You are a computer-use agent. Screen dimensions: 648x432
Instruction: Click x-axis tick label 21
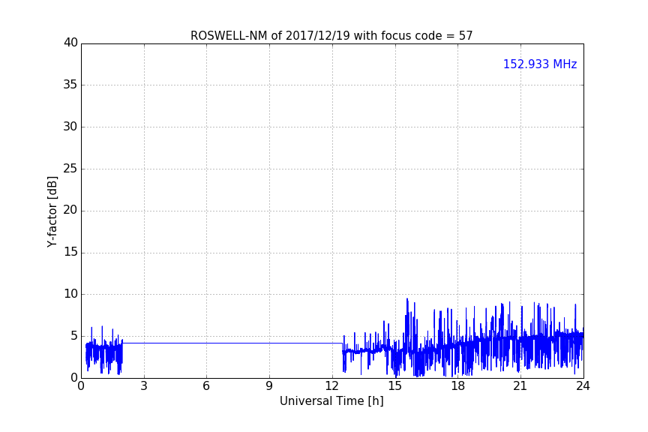[520, 386]
